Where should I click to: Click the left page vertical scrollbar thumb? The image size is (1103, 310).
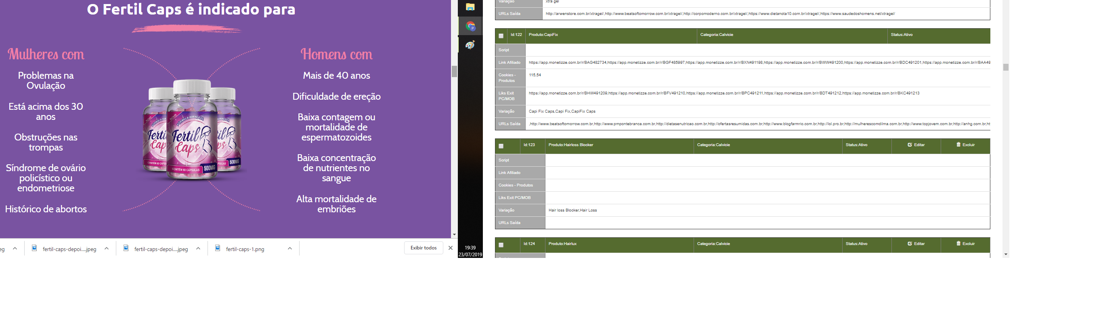454,71
